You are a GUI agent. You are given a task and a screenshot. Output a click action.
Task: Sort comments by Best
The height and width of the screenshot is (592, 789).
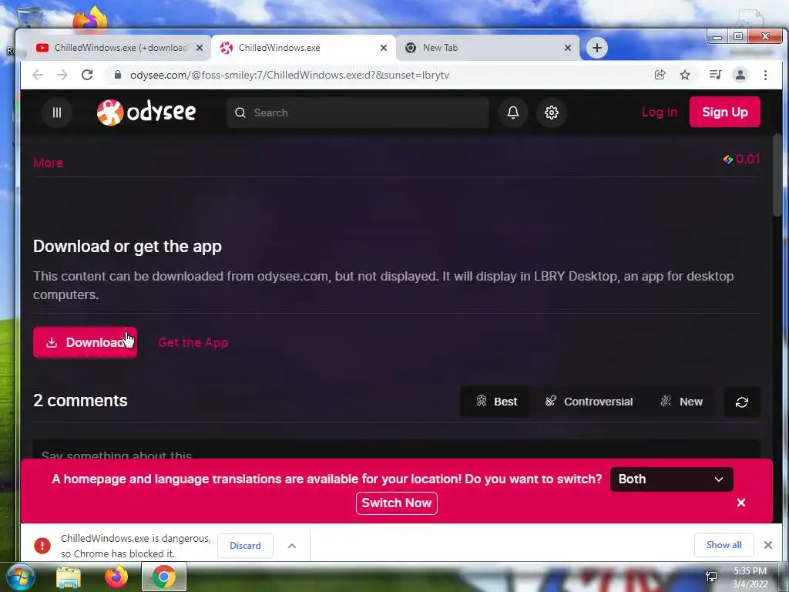[x=495, y=402]
